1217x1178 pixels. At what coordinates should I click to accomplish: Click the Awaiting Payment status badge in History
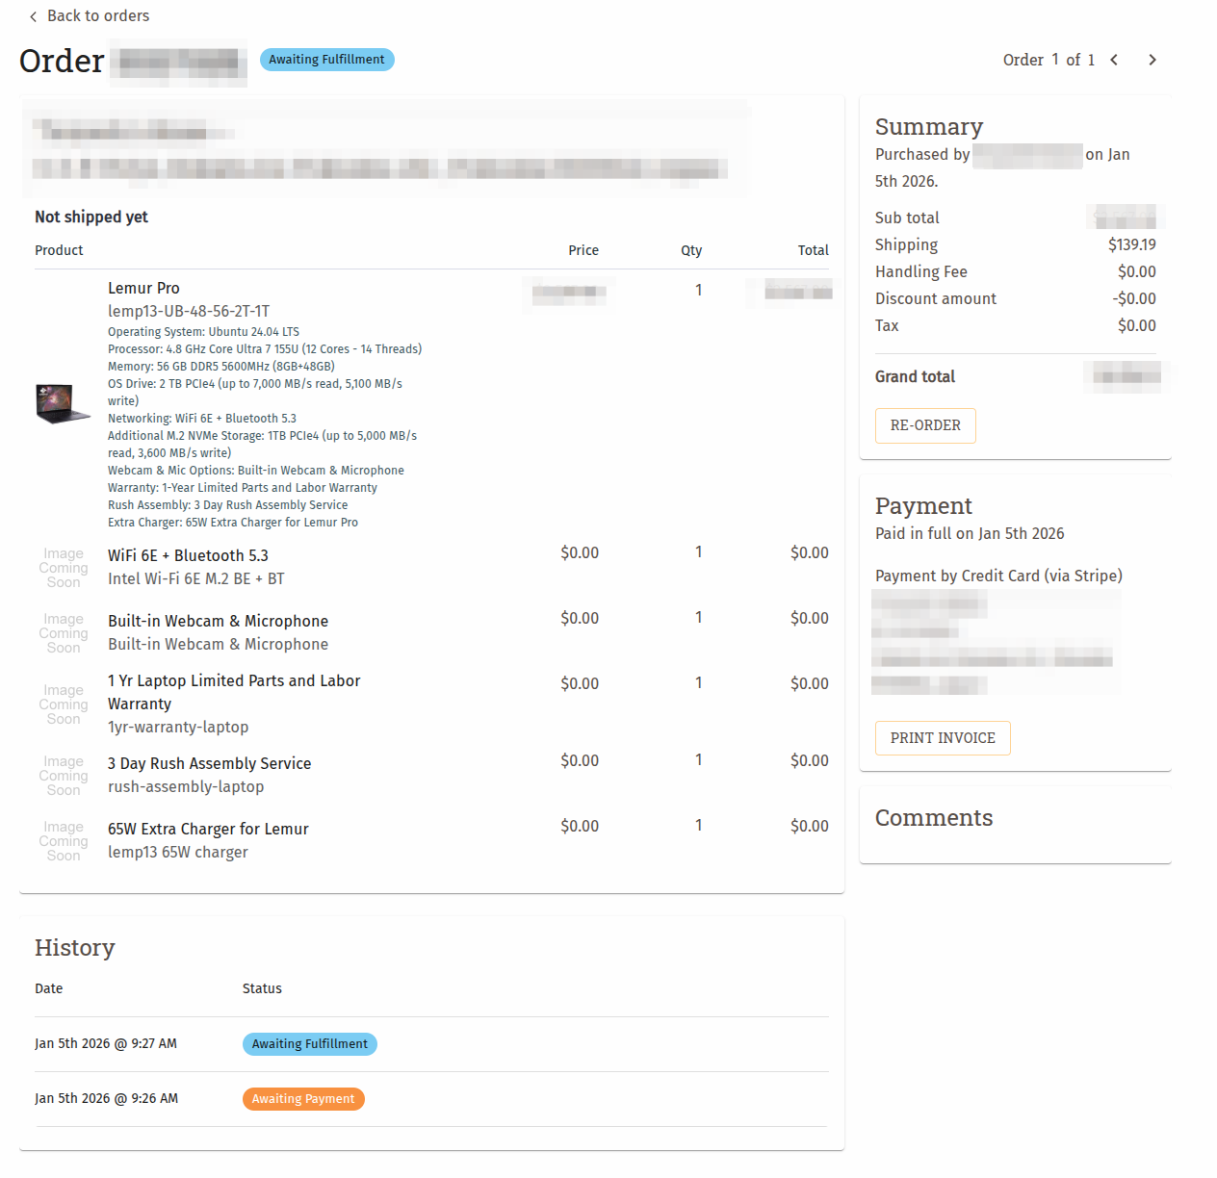[303, 1098]
